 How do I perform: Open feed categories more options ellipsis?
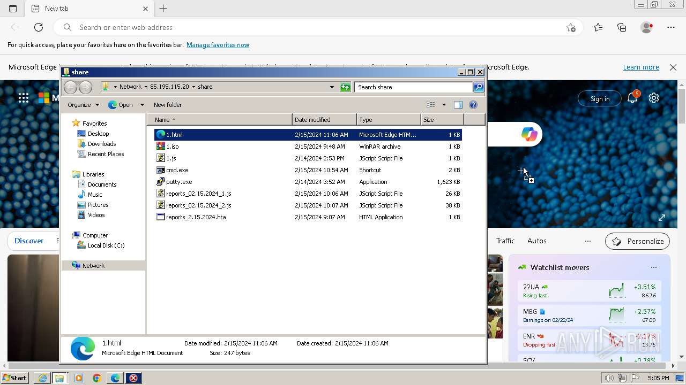pos(588,241)
